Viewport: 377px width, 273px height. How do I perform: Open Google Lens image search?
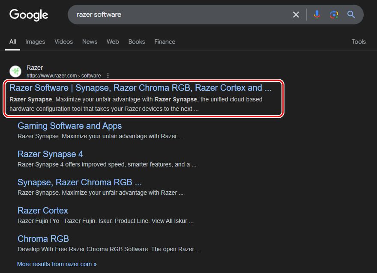pyautogui.click(x=334, y=15)
